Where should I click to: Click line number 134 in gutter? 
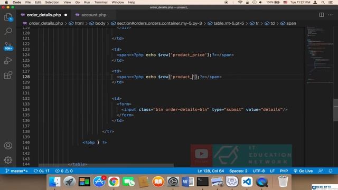click(x=26, y=110)
